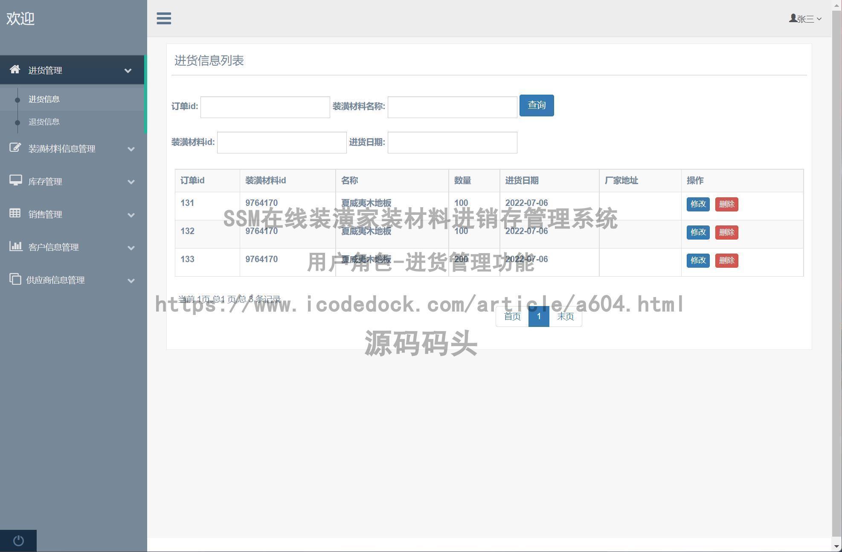Click the user avatar icon near 张三
Viewport: 842px width, 552px height.
pos(792,18)
